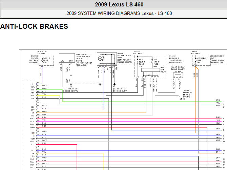
Task: Click the RED wire label at pin 31
Action: (44, 126)
